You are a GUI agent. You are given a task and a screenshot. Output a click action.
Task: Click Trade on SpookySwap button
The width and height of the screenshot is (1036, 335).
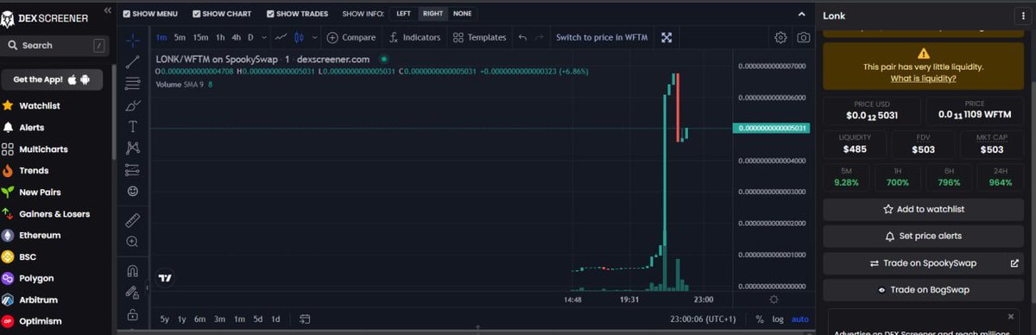923,263
